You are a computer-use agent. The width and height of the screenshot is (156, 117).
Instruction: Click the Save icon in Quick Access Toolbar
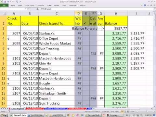[x=5, y=2]
